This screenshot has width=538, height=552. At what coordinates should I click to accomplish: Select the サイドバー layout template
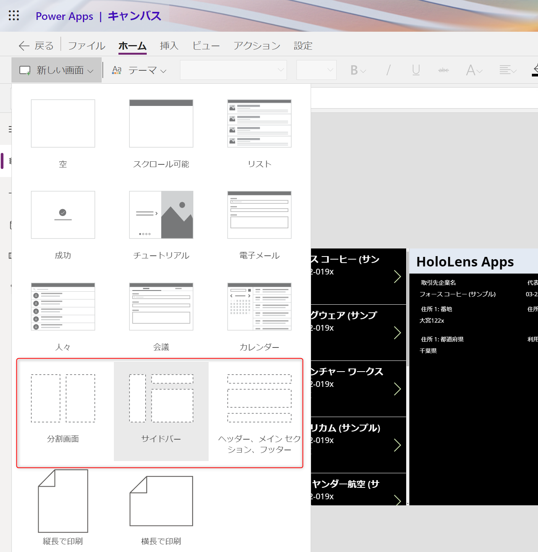click(x=161, y=411)
